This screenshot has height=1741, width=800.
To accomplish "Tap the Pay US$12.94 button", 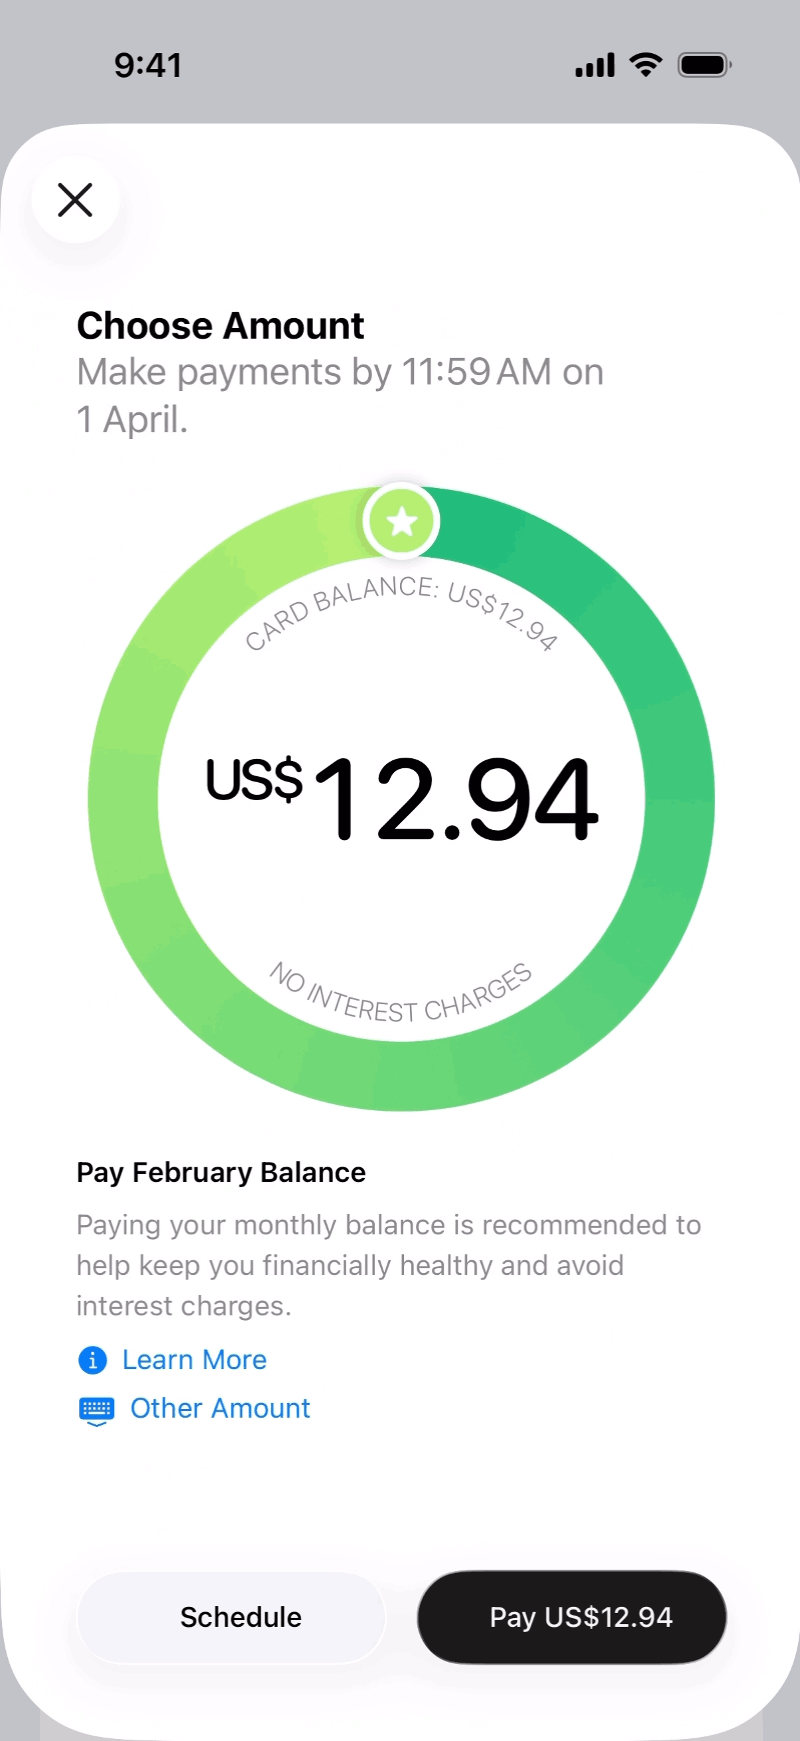I will pyautogui.click(x=572, y=1617).
